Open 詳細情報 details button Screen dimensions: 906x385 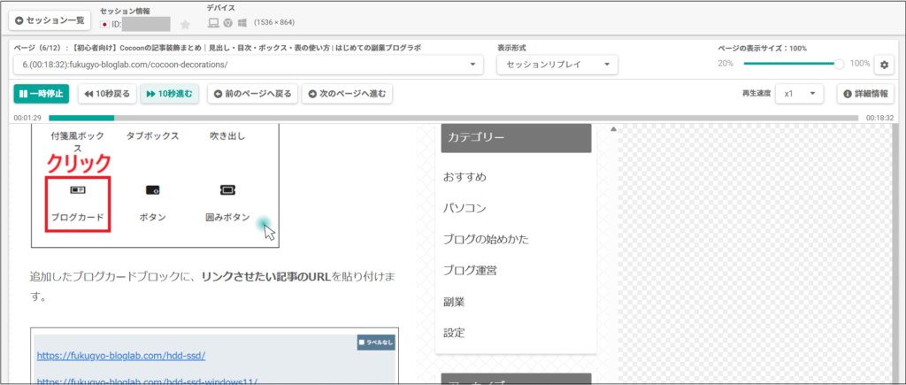point(865,94)
